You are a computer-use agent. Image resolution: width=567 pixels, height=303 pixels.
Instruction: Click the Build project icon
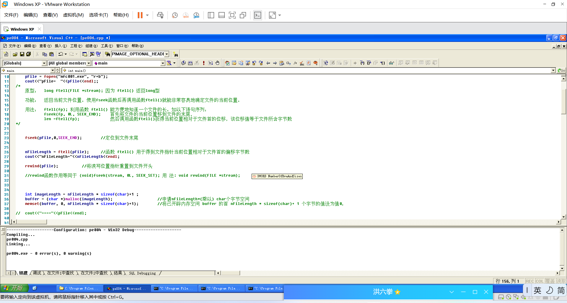tap(190, 63)
